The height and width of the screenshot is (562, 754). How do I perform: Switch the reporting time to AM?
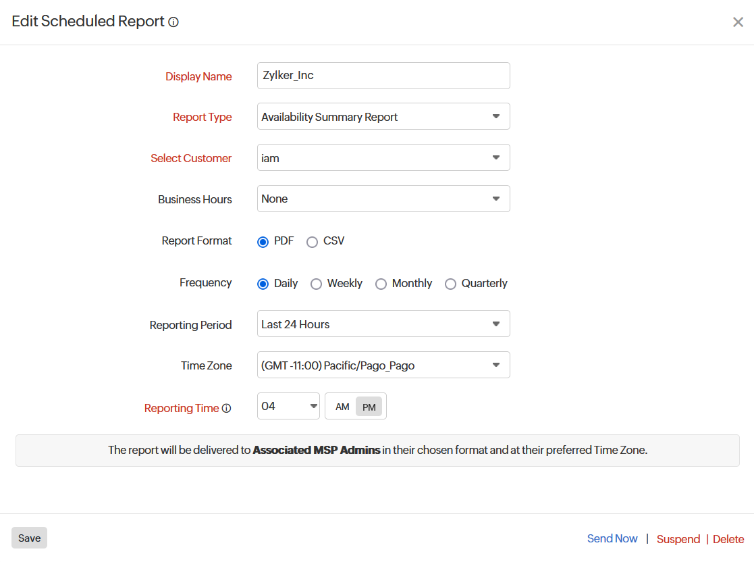point(342,406)
